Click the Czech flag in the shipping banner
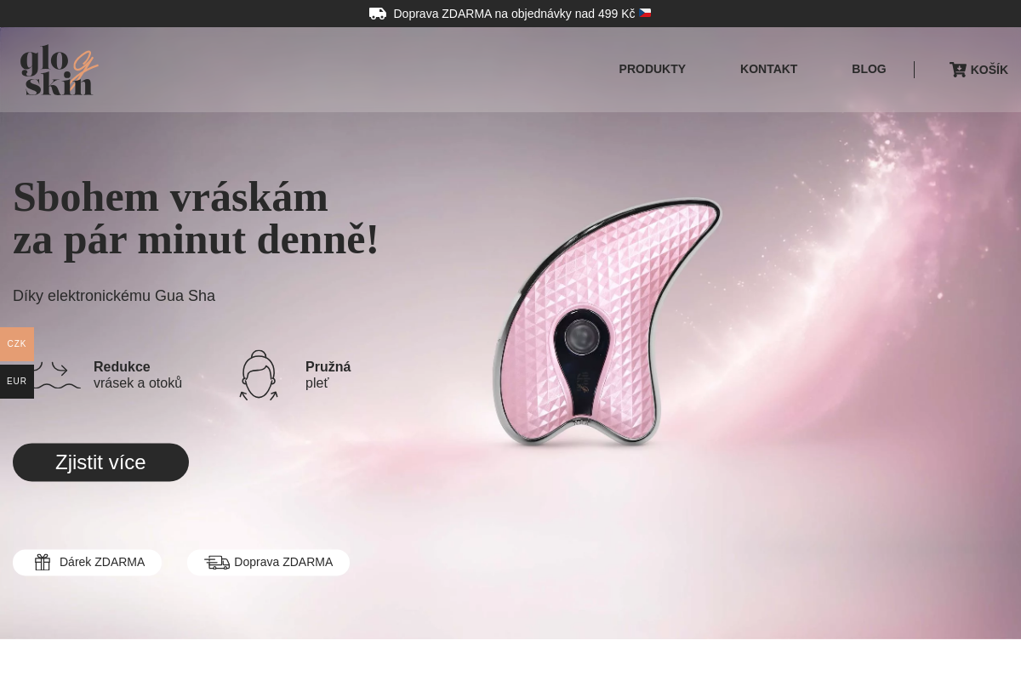 pos(645,13)
